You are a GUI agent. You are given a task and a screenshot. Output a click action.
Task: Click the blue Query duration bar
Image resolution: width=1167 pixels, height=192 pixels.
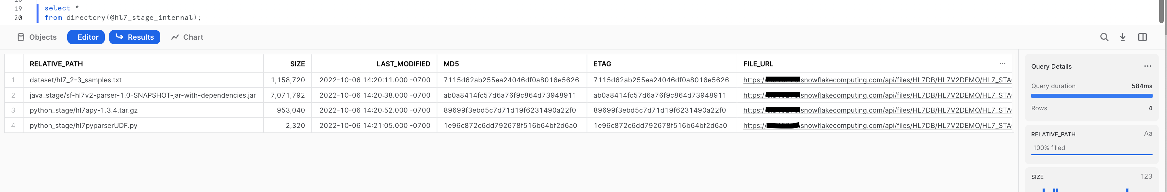pyautogui.click(x=1091, y=96)
